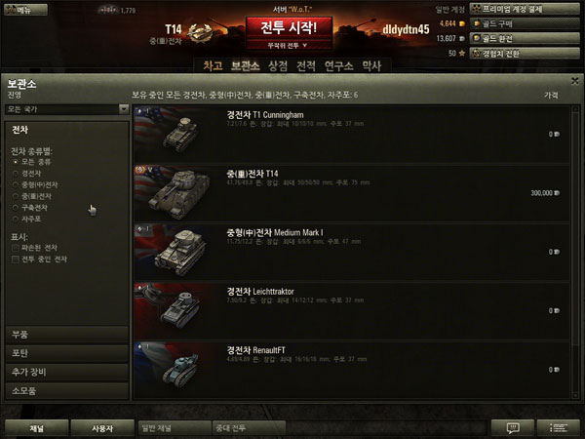Enable the 파손된 전차 checkbox

tap(16, 248)
